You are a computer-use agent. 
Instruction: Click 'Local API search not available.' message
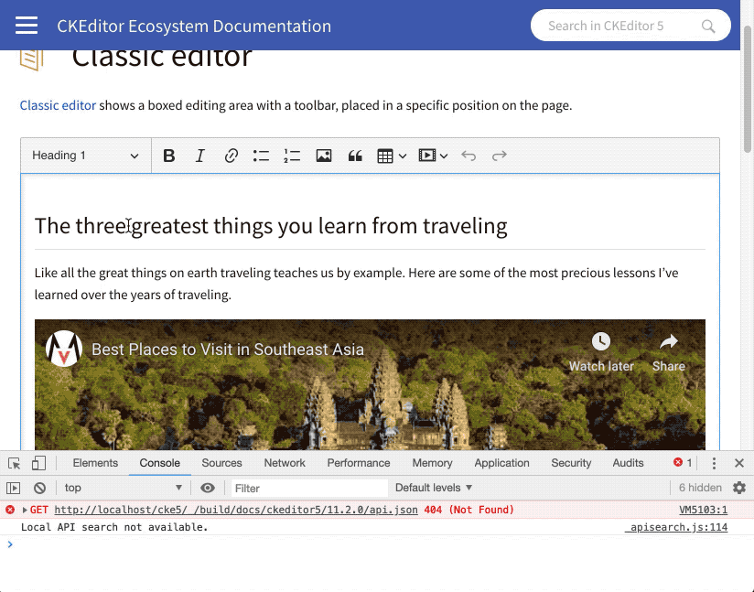pos(114,527)
